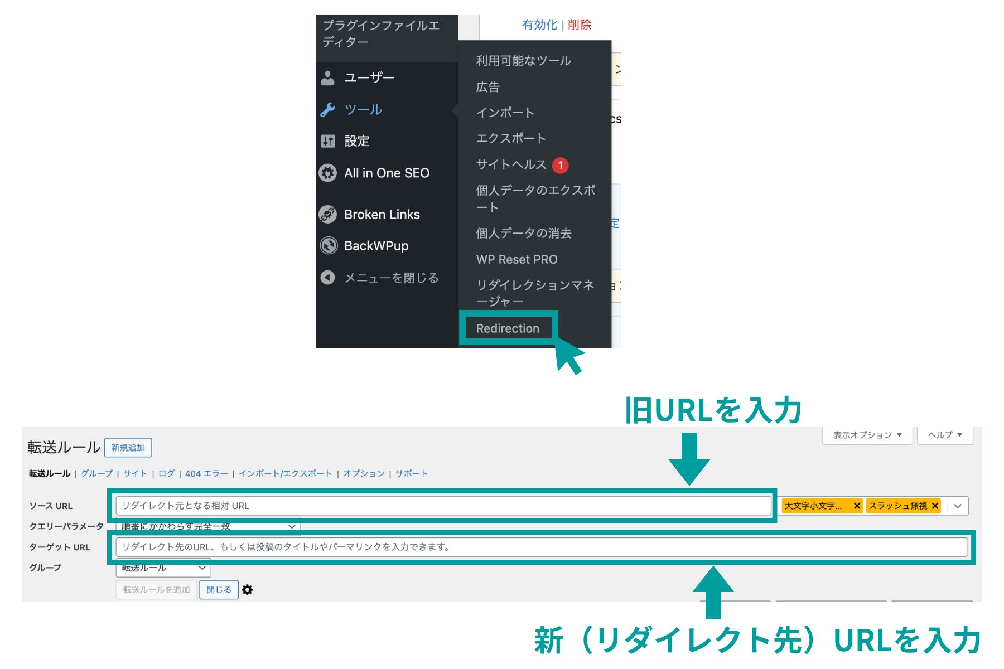Select 個人データのエクスポート submenu item
1004x669 pixels.
[x=535, y=198]
